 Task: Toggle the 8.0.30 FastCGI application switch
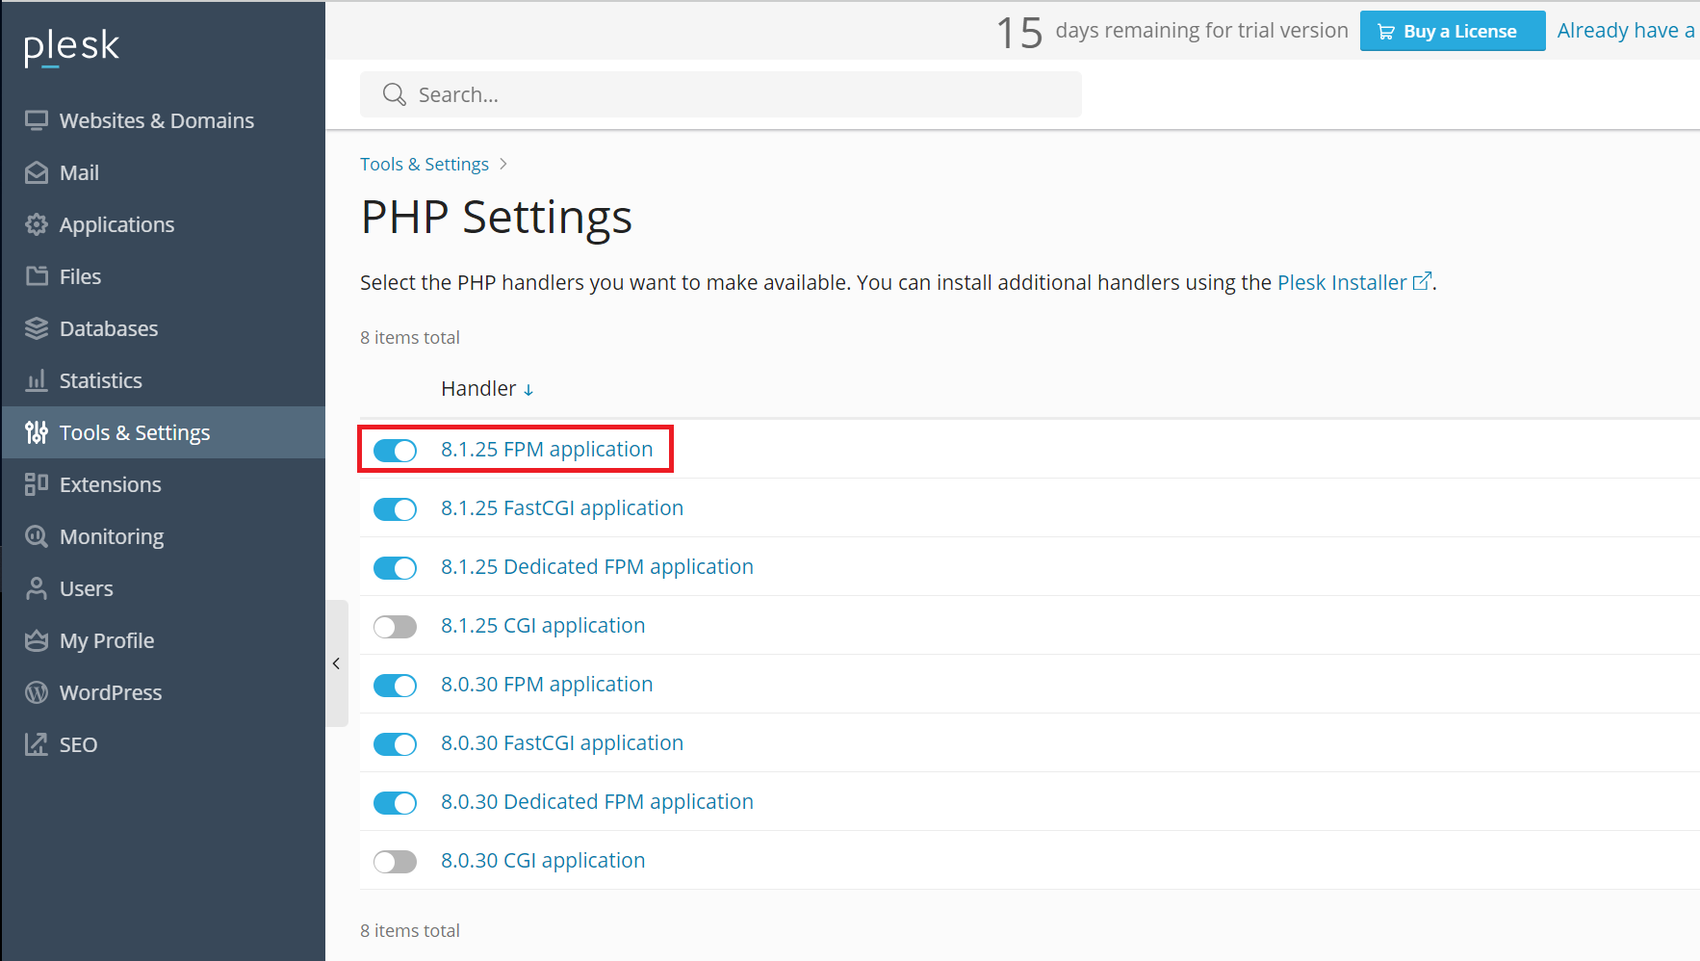[x=395, y=744]
